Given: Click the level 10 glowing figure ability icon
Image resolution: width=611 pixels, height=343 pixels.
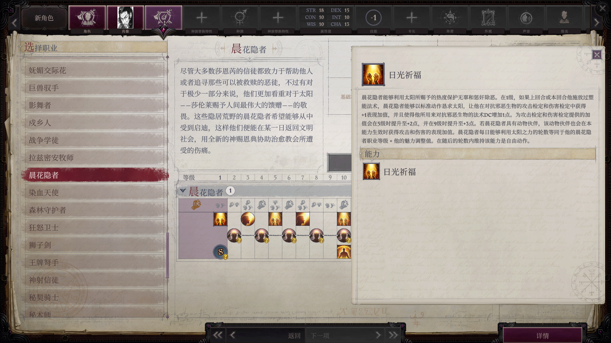Looking at the screenshot, I should pos(344,252).
